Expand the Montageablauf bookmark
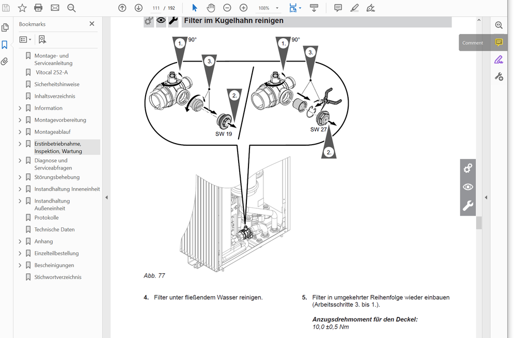The height and width of the screenshot is (338, 516). (20, 132)
